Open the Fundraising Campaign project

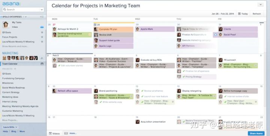(13, 78)
